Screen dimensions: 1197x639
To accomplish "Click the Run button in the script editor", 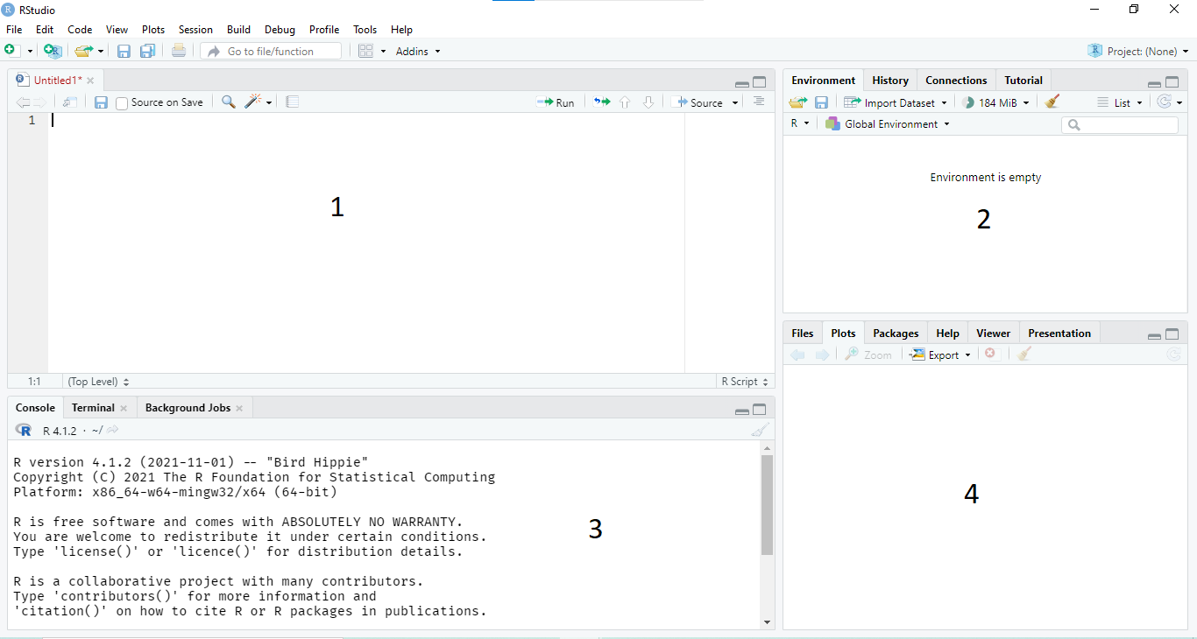I will [556, 102].
